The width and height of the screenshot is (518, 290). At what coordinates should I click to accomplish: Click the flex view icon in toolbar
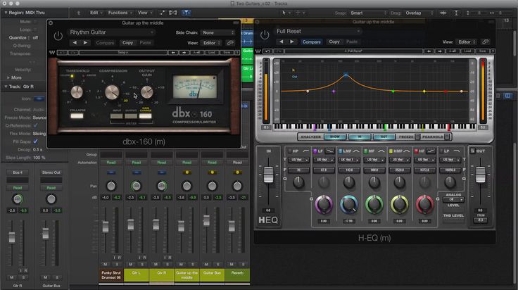172,13
